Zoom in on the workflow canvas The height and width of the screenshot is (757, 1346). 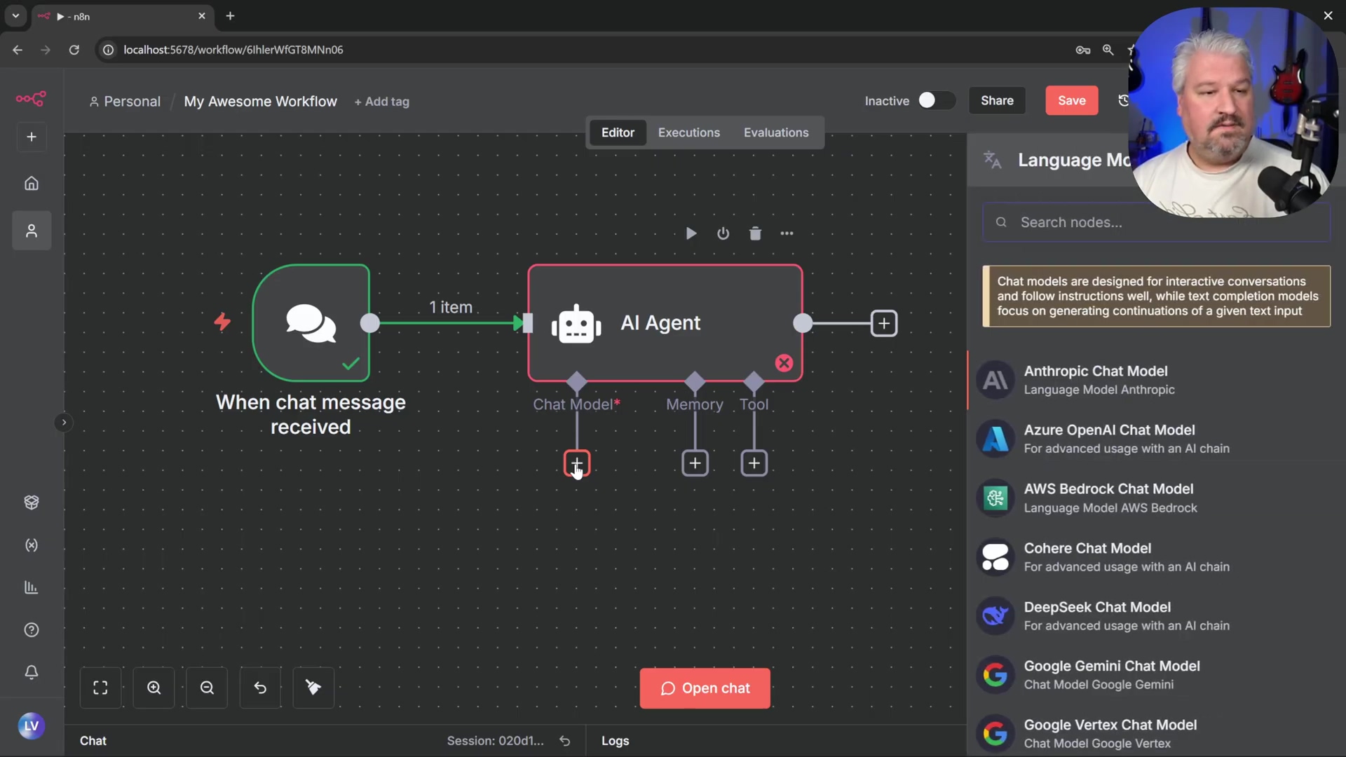[x=154, y=688]
